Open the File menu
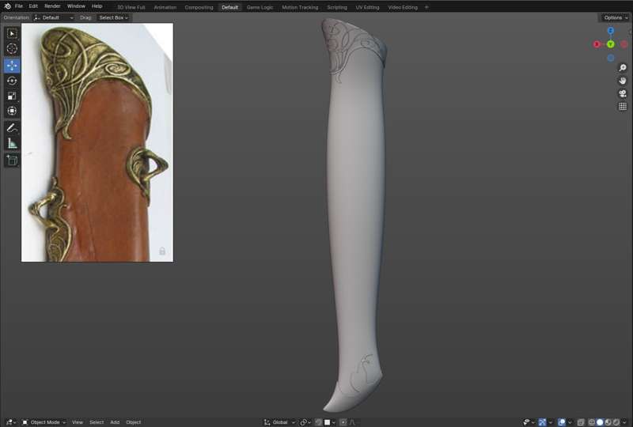Screen dimensions: 633x427 pyautogui.click(x=18, y=6)
